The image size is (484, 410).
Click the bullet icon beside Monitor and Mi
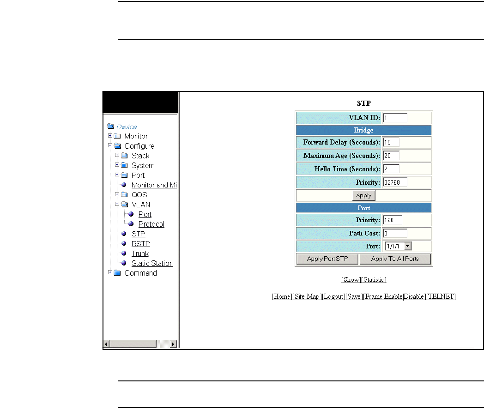124,185
